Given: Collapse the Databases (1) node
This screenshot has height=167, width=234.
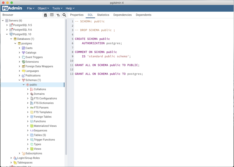Looking at the screenshot, I should (11, 39).
